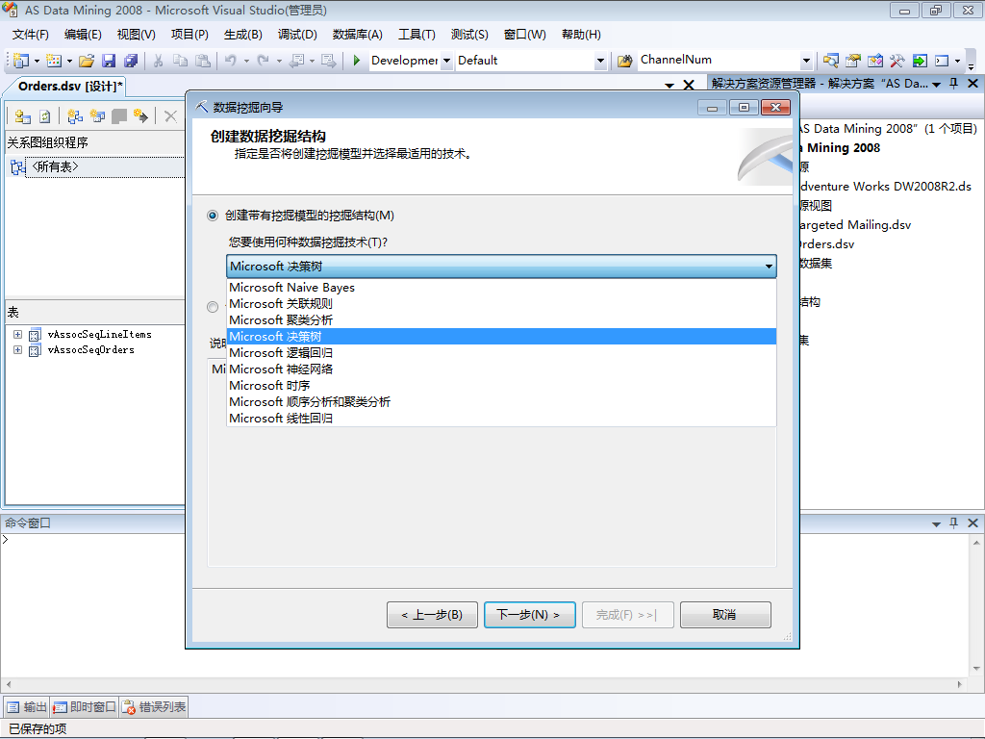Click the Toolbox hammer and wrench icon
Viewport: 985px width, 739px height.
click(897, 61)
